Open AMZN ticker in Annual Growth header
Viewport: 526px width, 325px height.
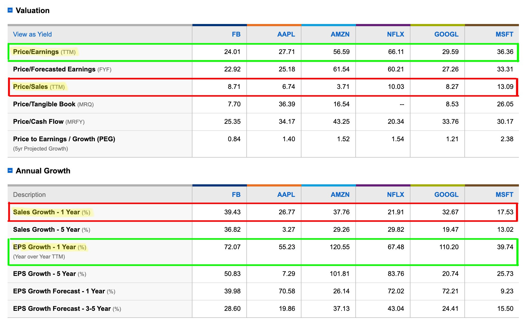[x=340, y=195]
